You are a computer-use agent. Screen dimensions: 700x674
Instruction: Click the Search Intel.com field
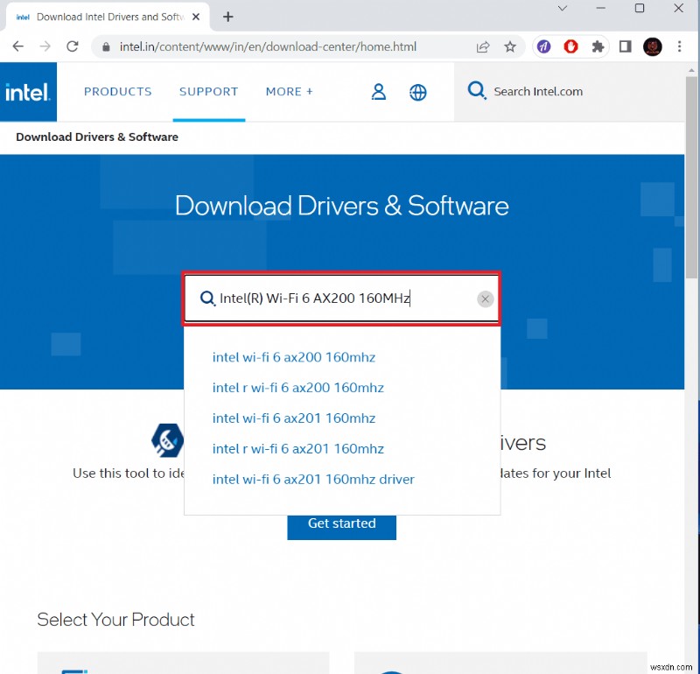(x=570, y=92)
